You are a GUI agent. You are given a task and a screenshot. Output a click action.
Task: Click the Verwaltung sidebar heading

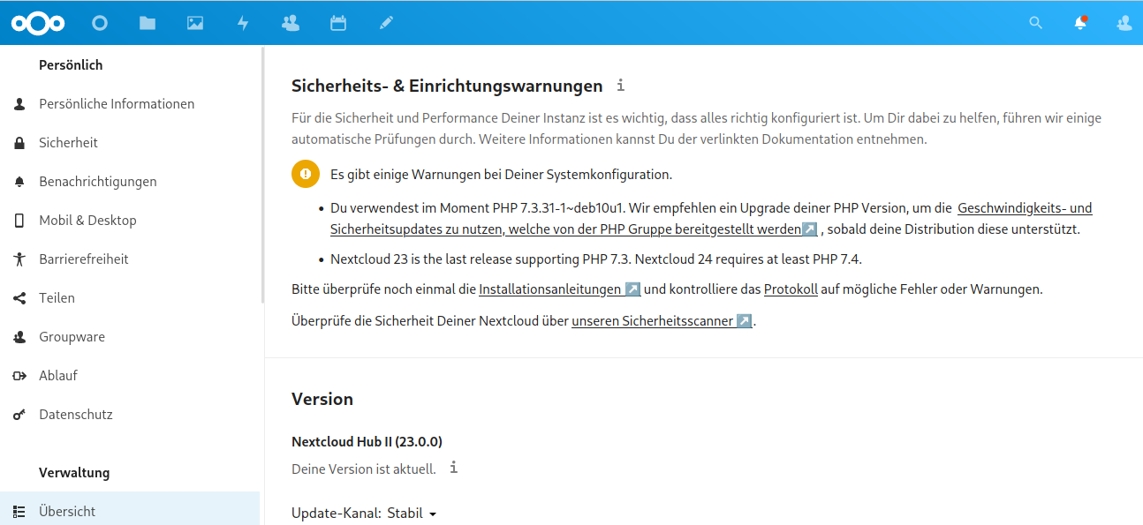[x=74, y=473]
